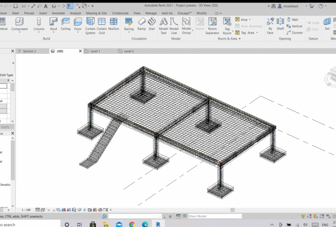
Task: Click the Default 3D View icon
Action: pyautogui.click(x=54, y=6)
